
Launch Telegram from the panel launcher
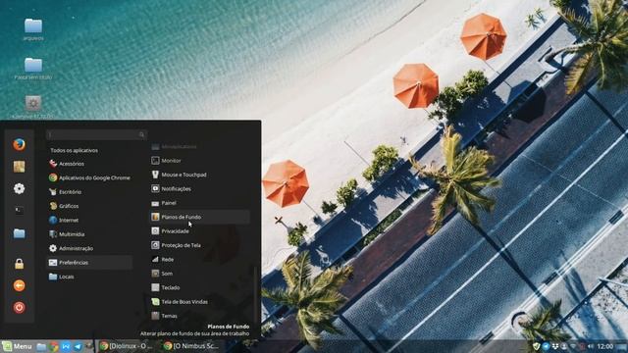click(x=78, y=346)
